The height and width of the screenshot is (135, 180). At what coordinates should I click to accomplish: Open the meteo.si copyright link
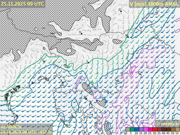(x=167, y=124)
